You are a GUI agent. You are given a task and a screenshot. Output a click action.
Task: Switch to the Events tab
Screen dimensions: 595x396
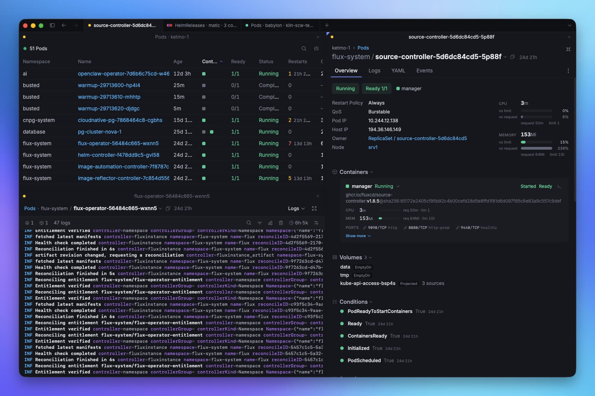[424, 71]
